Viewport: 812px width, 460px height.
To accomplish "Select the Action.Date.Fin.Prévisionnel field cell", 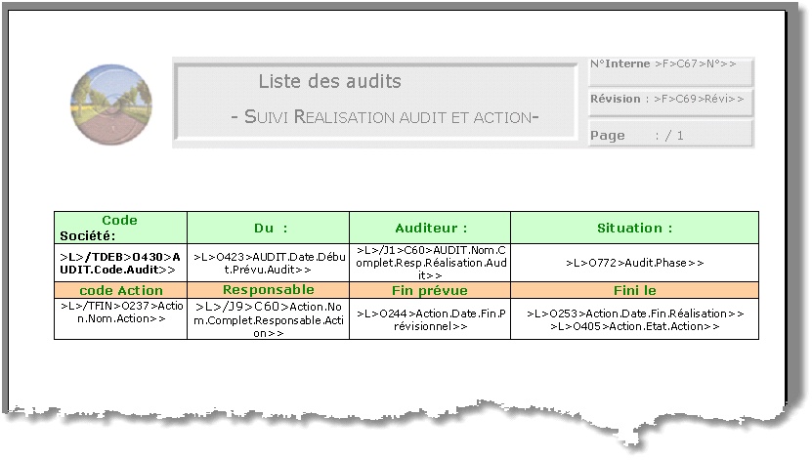I will click(x=430, y=319).
